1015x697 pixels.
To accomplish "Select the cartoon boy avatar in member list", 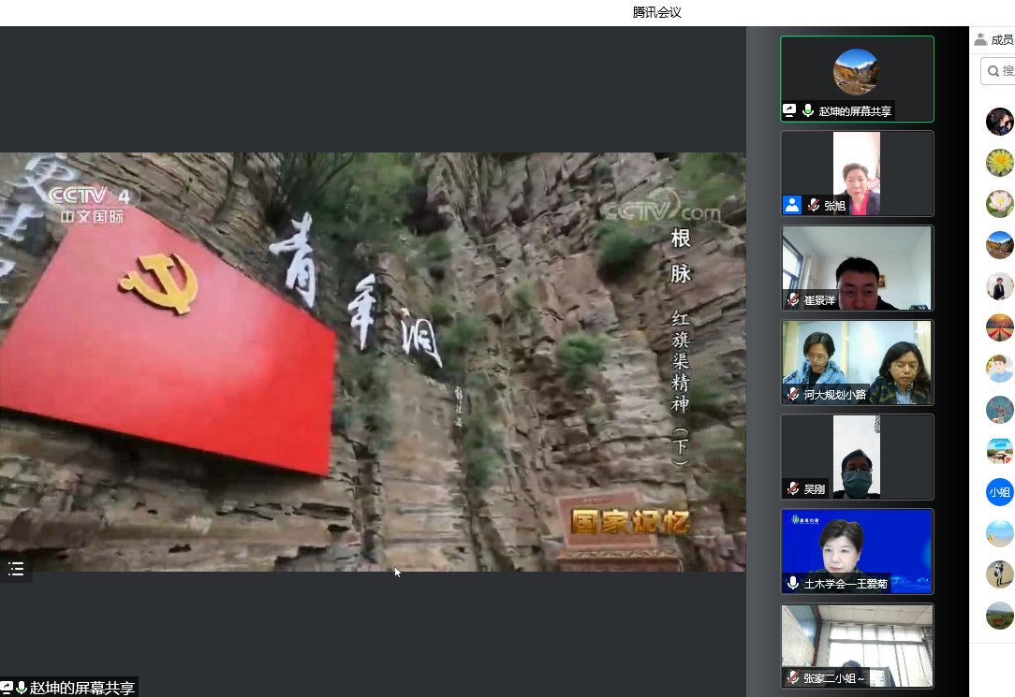I will point(999,369).
